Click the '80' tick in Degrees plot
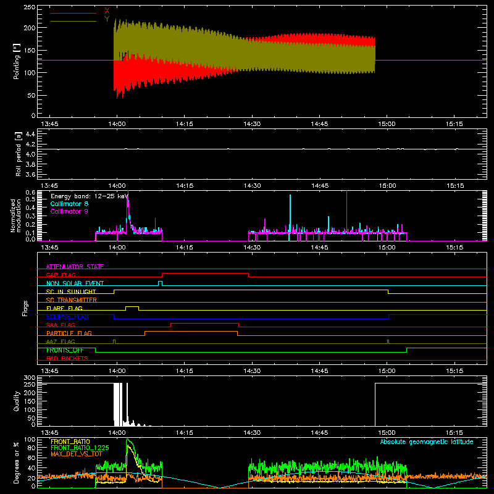Viewport: 494px width, 494px height. point(31,448)
